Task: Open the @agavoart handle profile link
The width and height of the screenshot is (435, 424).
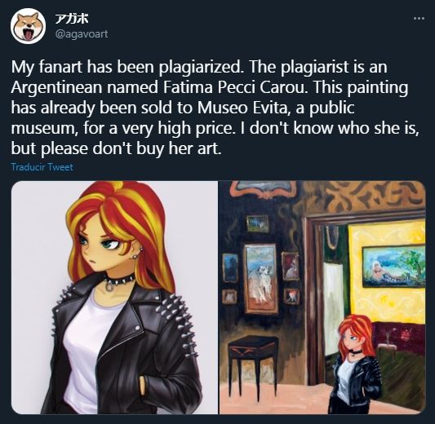Action: click(x=82, y=33)
